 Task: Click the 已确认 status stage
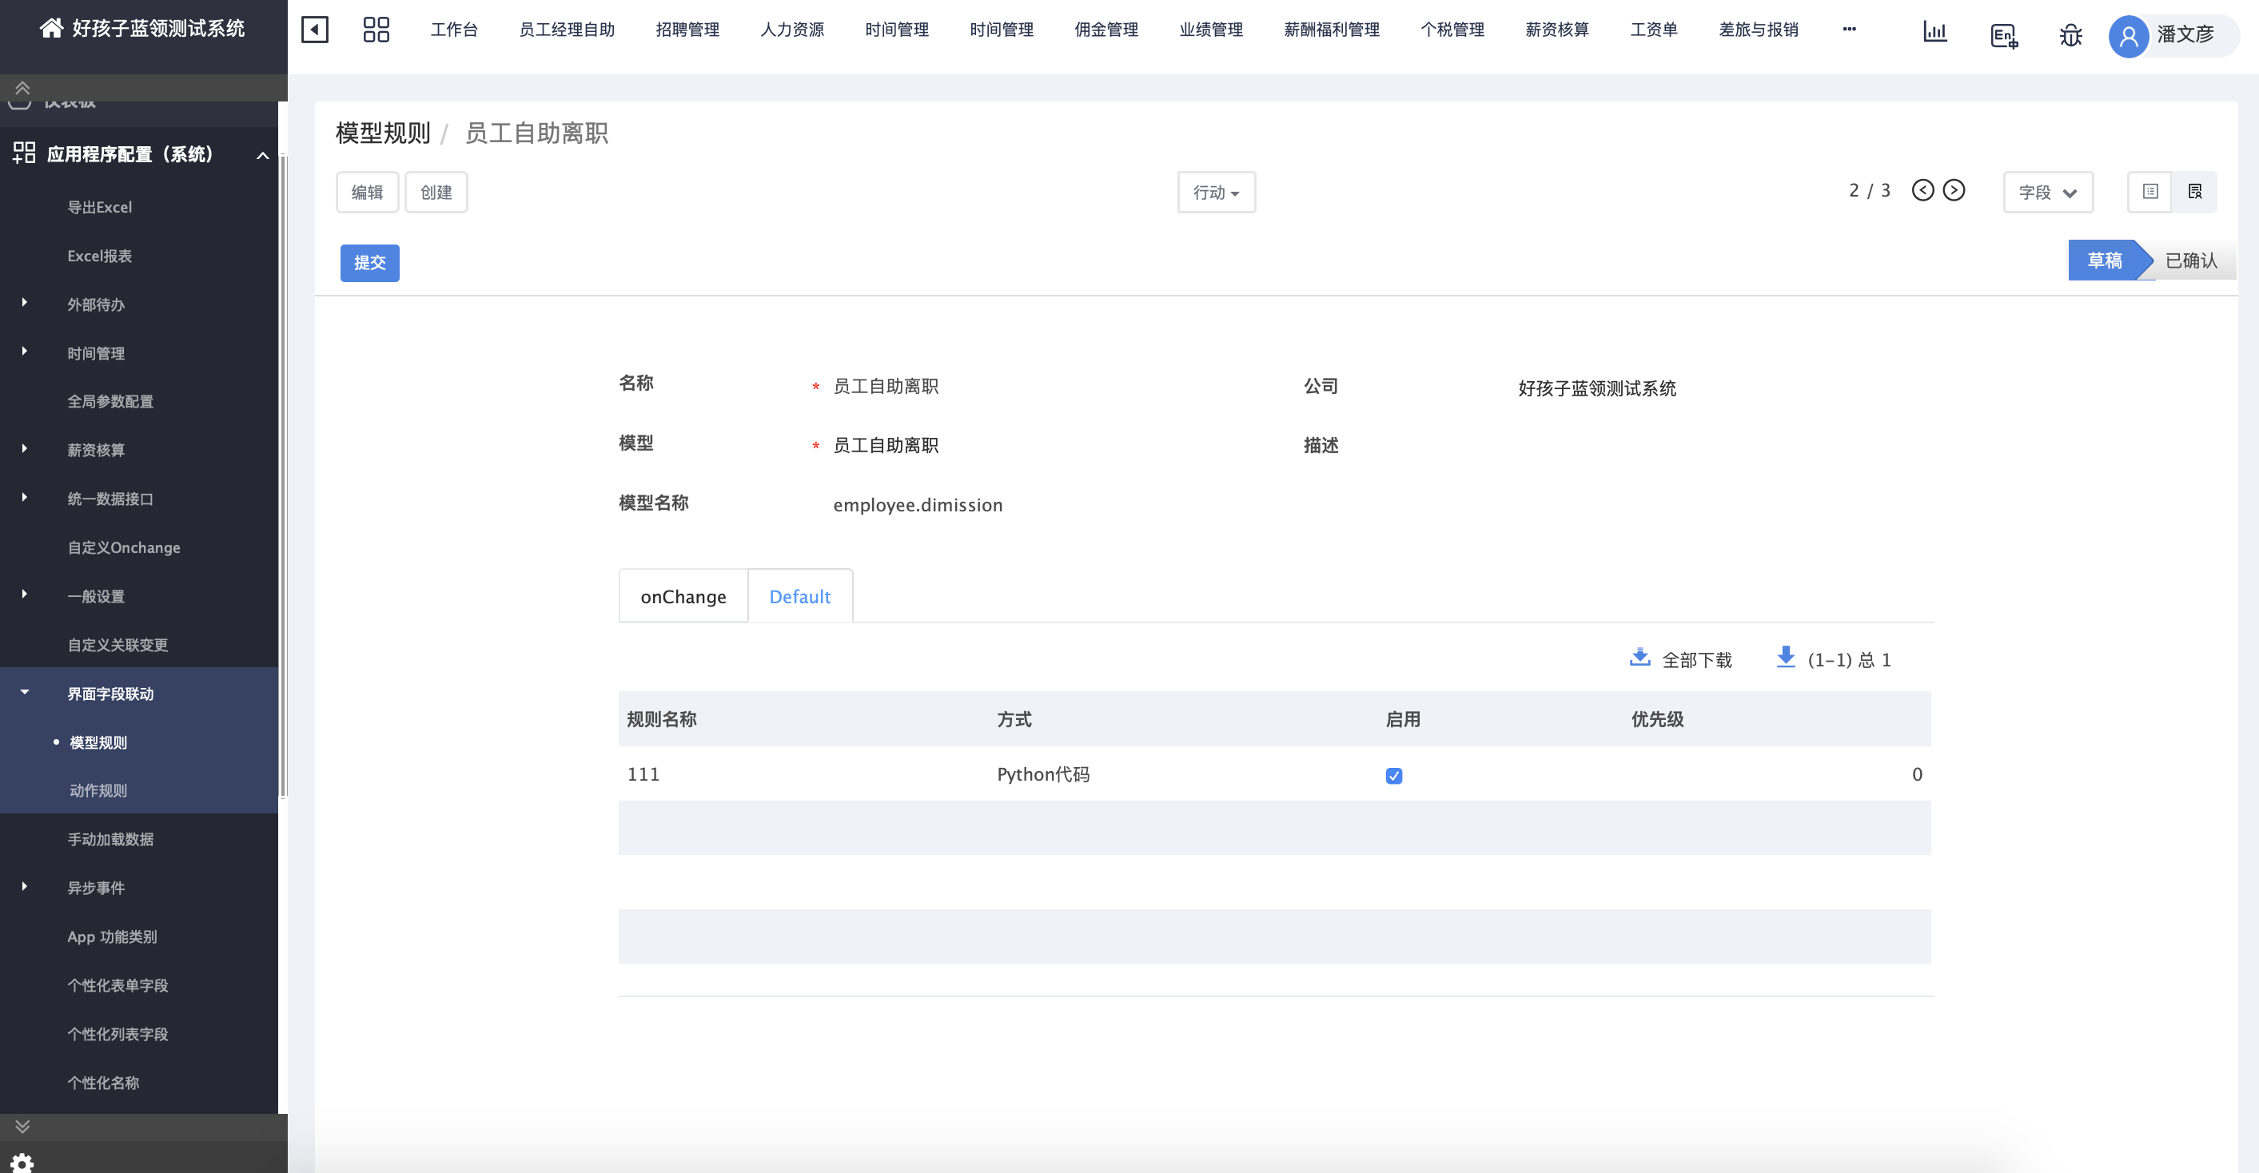click(2189, 260)
